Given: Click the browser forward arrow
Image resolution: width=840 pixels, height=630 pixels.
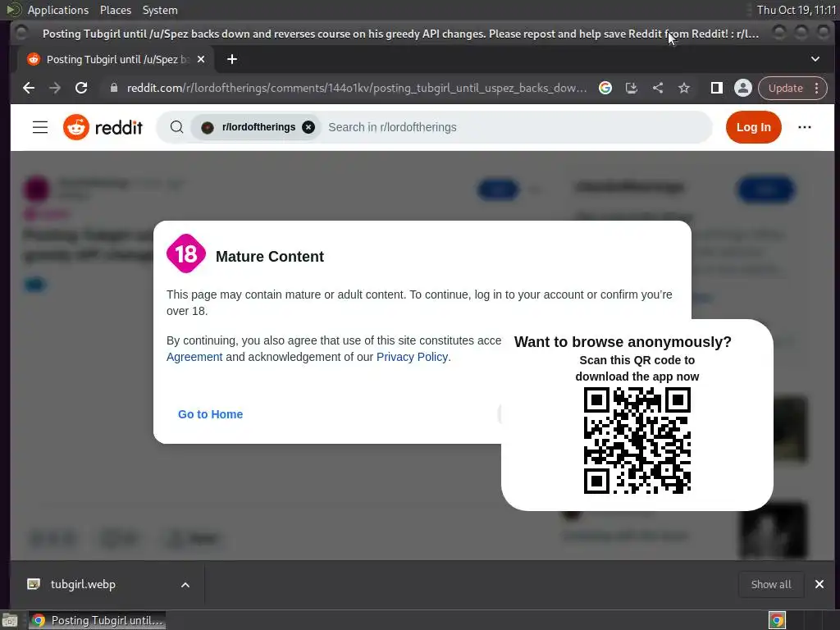Looking at the screenshot, I should [55, 88].
